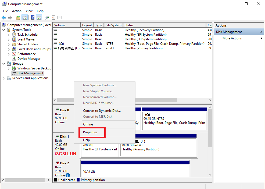Expand the Services and Applications node
265x189 pixels.
point(4,78)
